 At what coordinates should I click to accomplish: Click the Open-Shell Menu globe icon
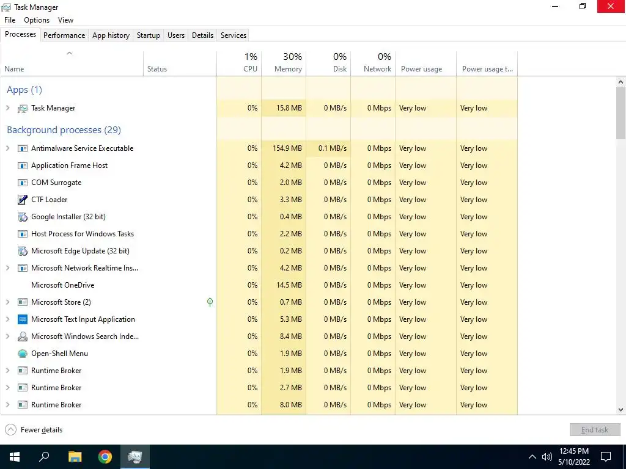23,354
